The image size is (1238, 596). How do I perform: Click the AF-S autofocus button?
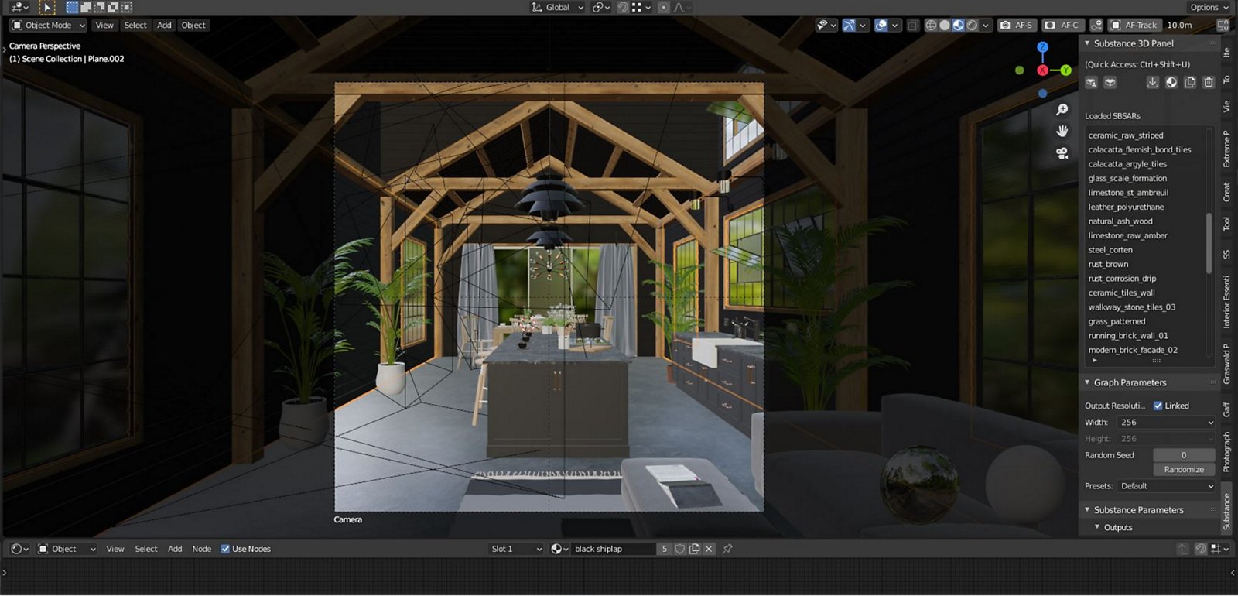(x=1016, y=25)
